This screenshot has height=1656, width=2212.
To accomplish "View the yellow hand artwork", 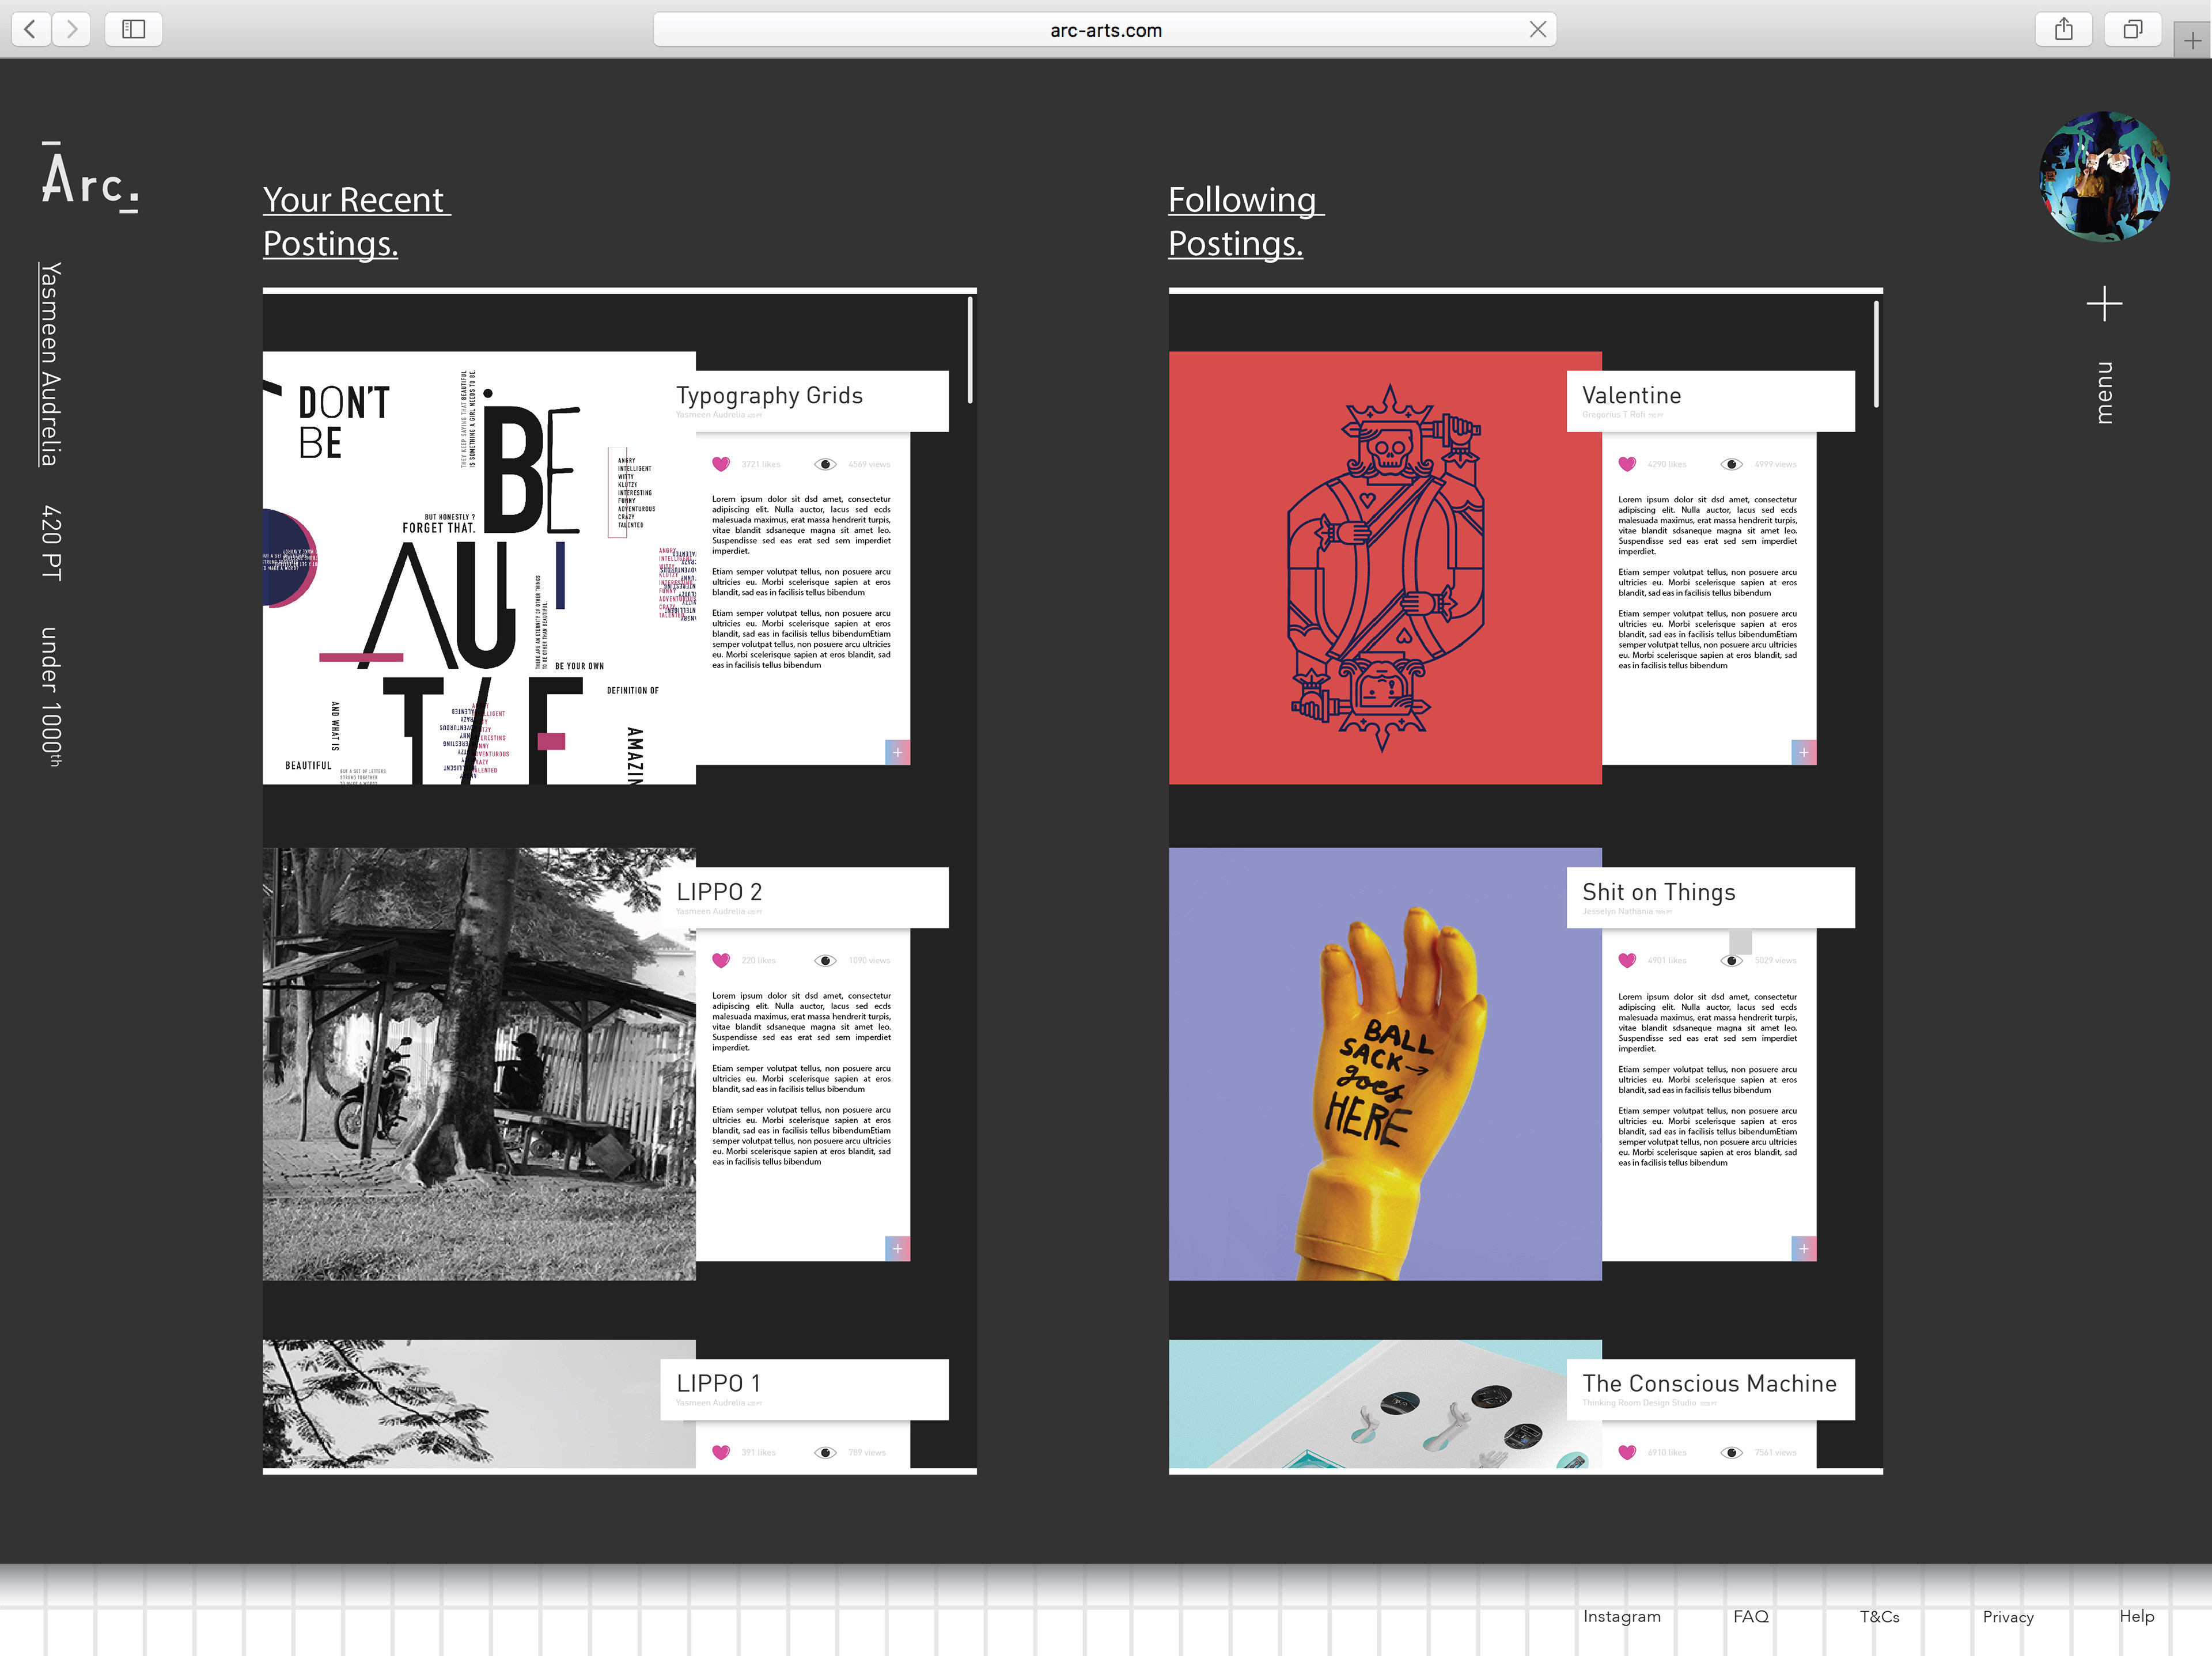I will pyautogui.click(x=1385, y=1064).
